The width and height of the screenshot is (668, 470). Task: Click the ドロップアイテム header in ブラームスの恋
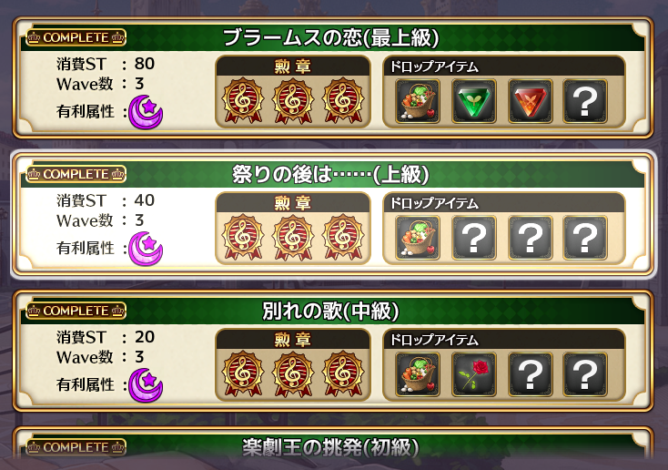point(434,66)
